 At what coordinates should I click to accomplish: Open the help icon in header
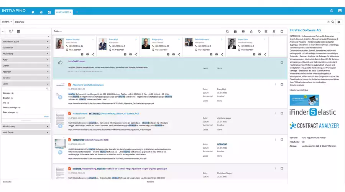(332, 11)
